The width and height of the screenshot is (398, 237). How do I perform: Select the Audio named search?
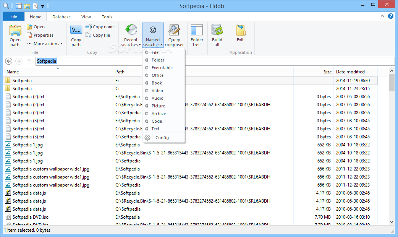point(164,98)
